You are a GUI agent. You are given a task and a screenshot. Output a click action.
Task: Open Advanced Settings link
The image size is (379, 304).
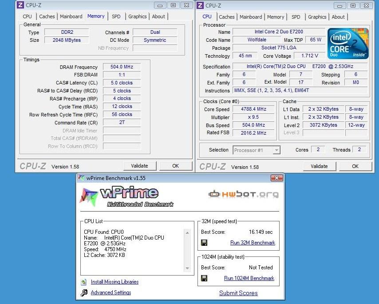(111, 292)
